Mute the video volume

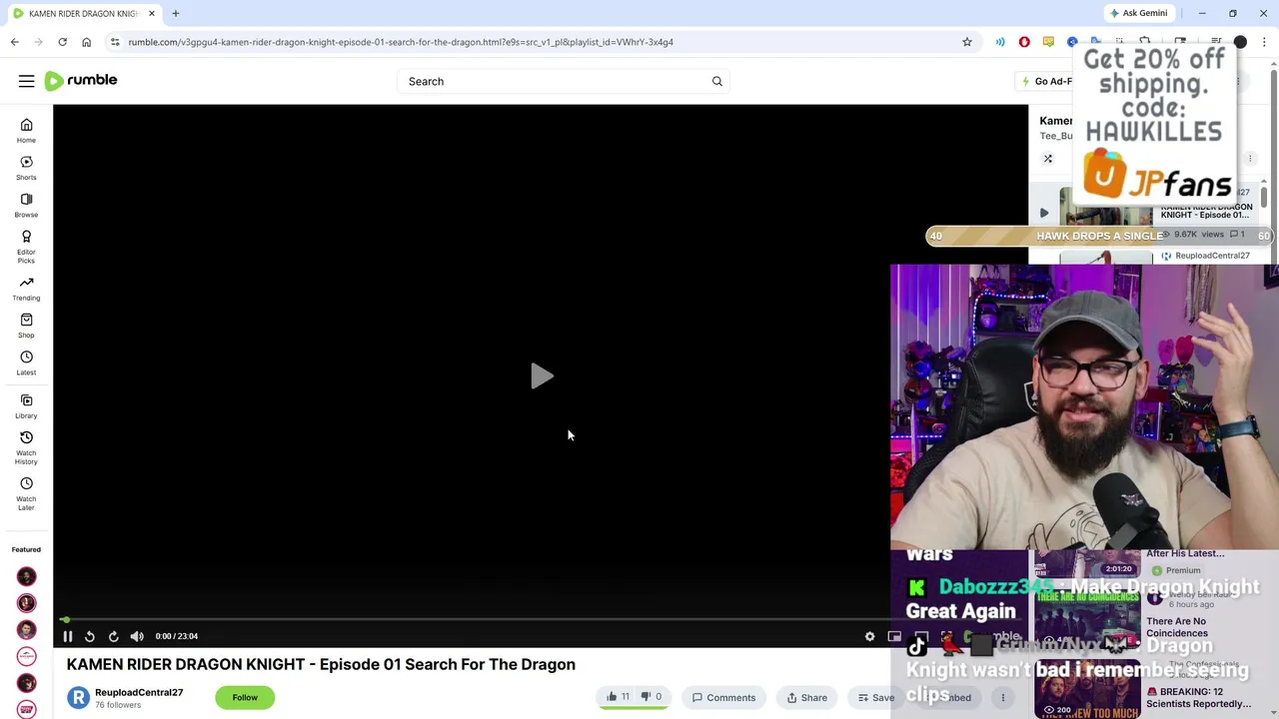coord(137,636)
